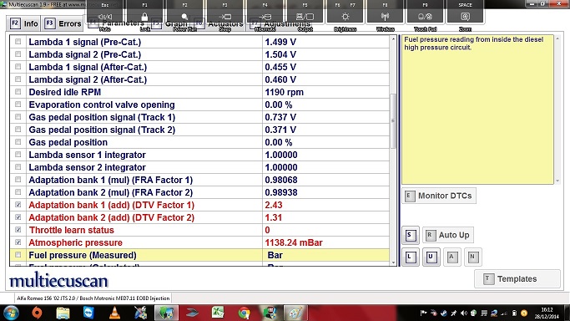This screenshot has width=570, height=321.
Task: Switch to the Errors tab
Action: (x=63, y=23)
